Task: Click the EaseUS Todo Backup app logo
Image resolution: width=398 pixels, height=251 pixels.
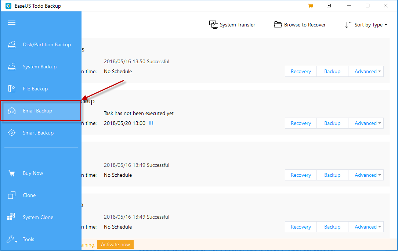Action: pos(8,6)
